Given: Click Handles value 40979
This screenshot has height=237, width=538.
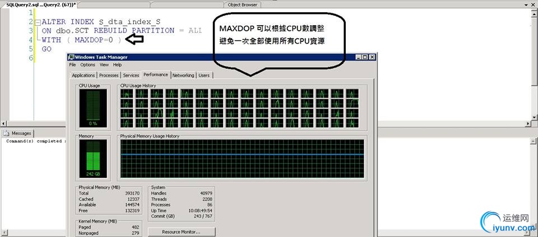Looking at the screenshot, I should click(206, 193).
